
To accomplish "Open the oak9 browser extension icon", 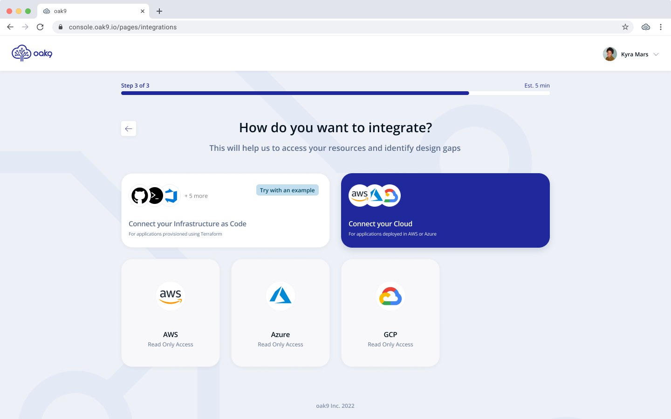I will pyautogui.click(x=646, y=27).
